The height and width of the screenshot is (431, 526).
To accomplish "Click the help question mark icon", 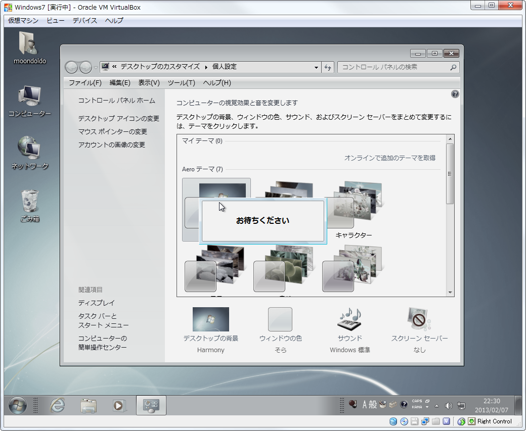I will pyautogui.click(x=455, y=94).
